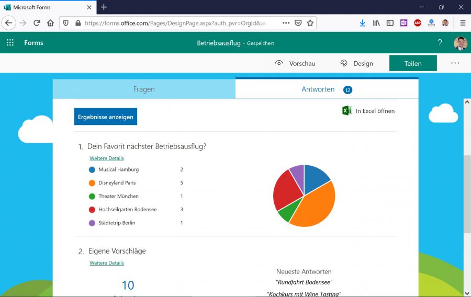This screenshot has height=297, width=471.
Task: Click the Save to Pocket icon
Action: (x=298, y=23)
